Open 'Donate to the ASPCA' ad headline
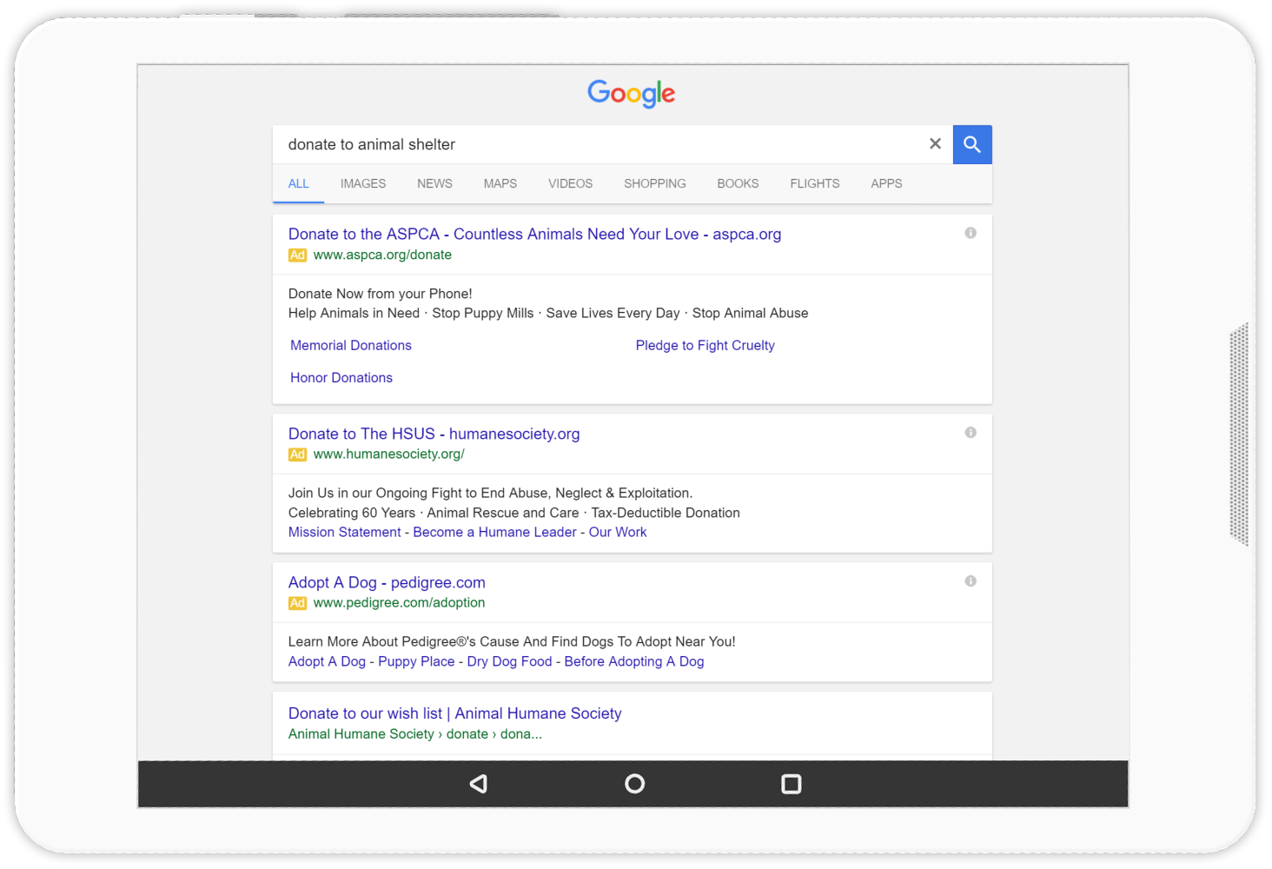1272x869 pixels. (x=534, y=234)
